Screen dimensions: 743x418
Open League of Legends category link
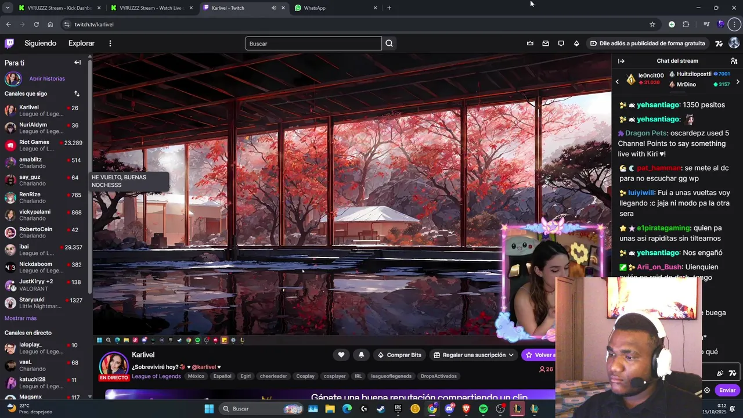tap(157, 376)
